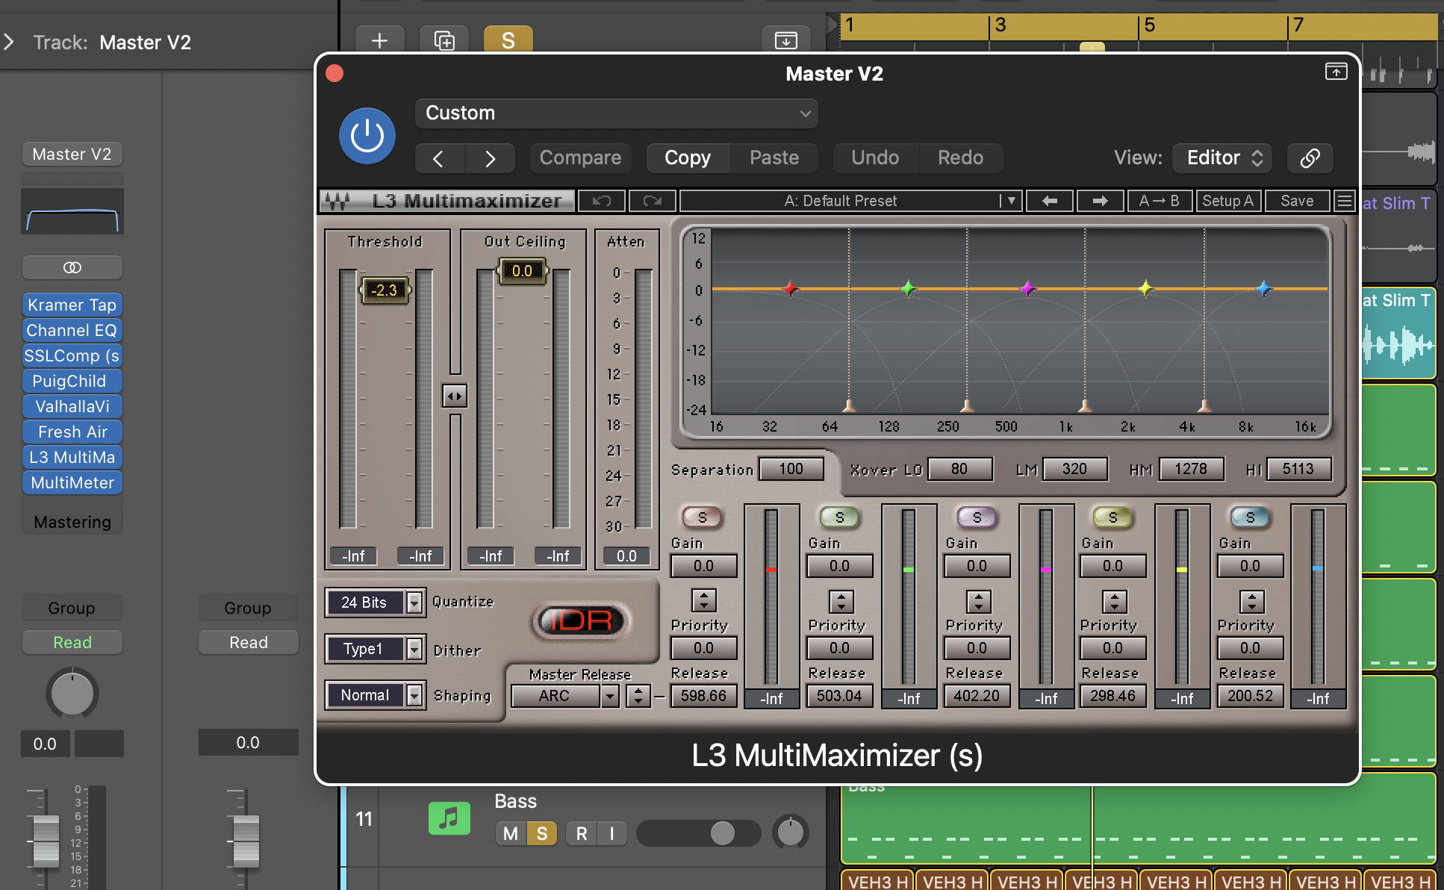
Task: Click the Xover LO field 80
Action: coord(959,469)
